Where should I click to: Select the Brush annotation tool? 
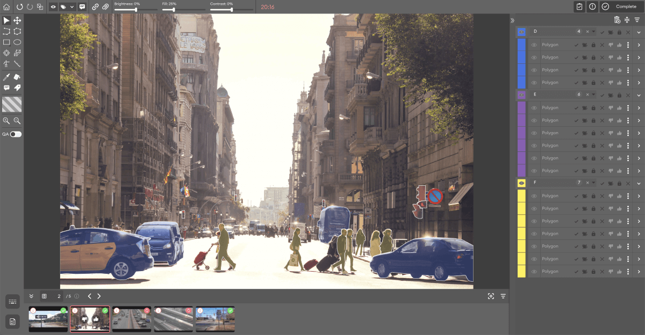pos(18,77)
